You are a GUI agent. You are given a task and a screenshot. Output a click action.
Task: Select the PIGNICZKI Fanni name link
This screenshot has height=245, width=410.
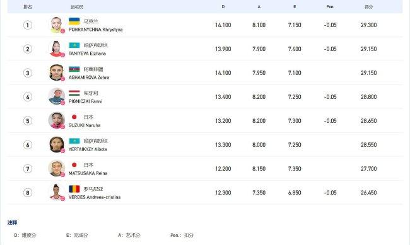[x=85, y=101]
